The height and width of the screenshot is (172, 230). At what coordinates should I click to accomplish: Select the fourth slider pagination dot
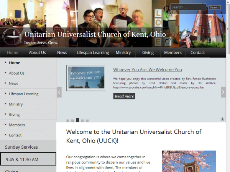[x=82, y=121]
